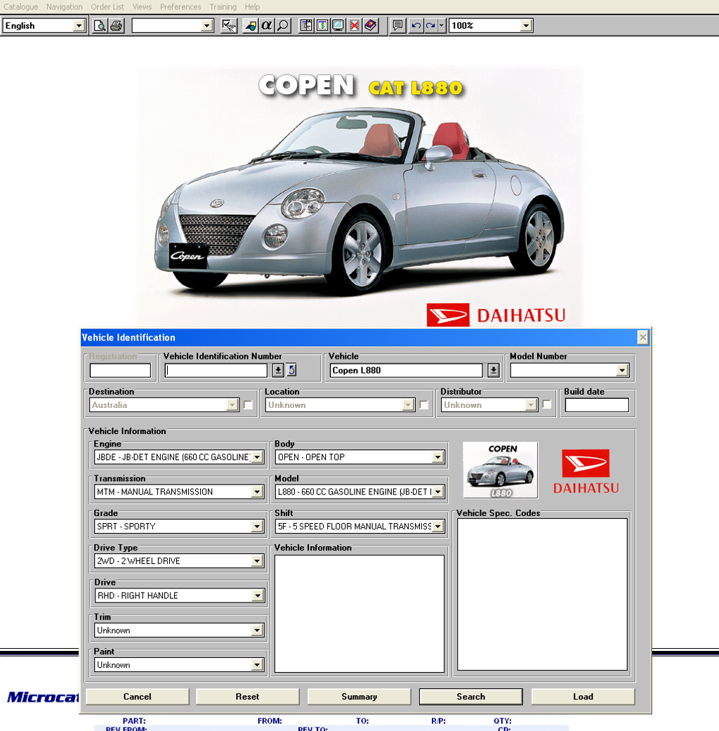719x731 pixels.
Task: Open the Trim dropdown
Action: pyautogui.click(x=258, y=631)
